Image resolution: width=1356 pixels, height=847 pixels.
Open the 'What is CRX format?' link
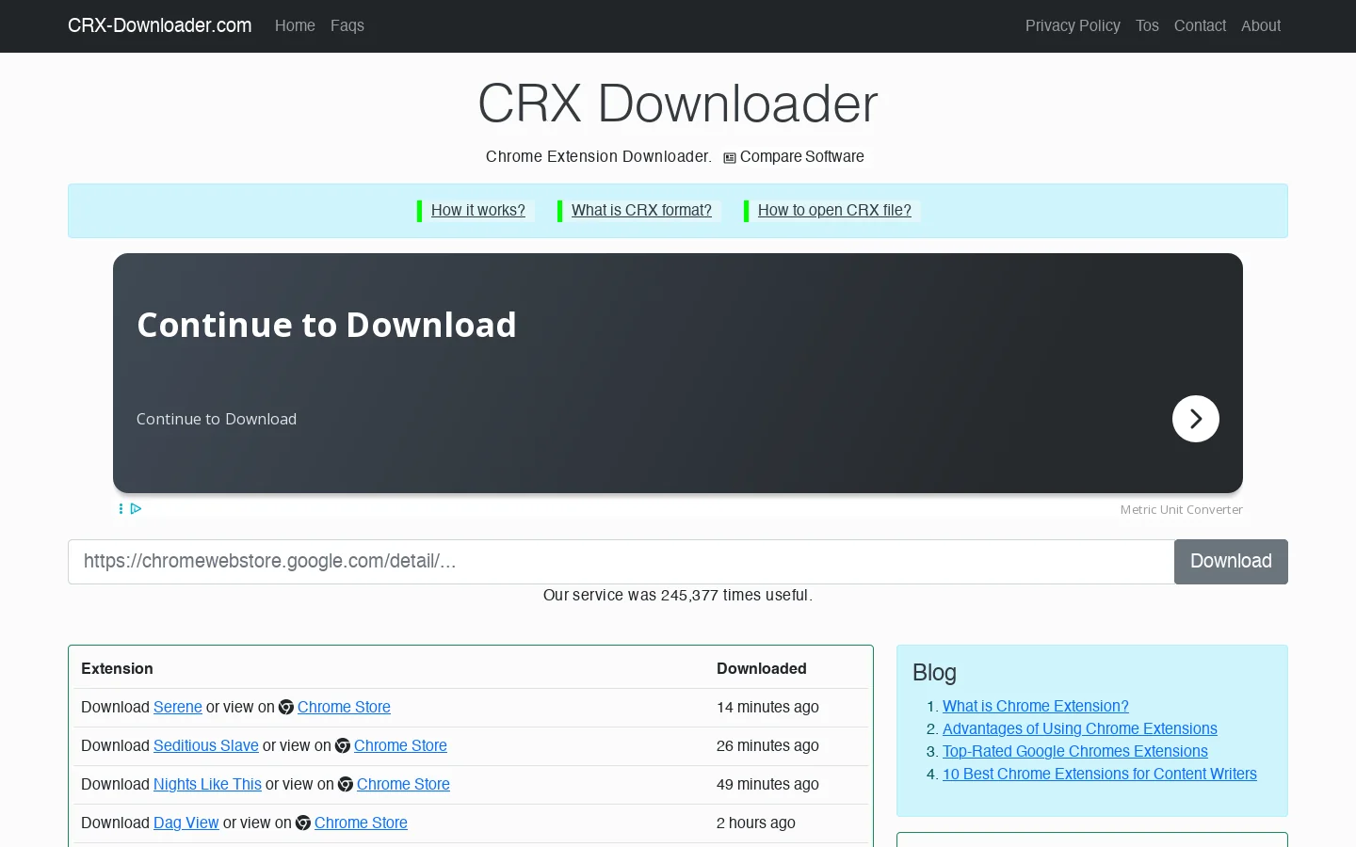click(x=641, y=210)
